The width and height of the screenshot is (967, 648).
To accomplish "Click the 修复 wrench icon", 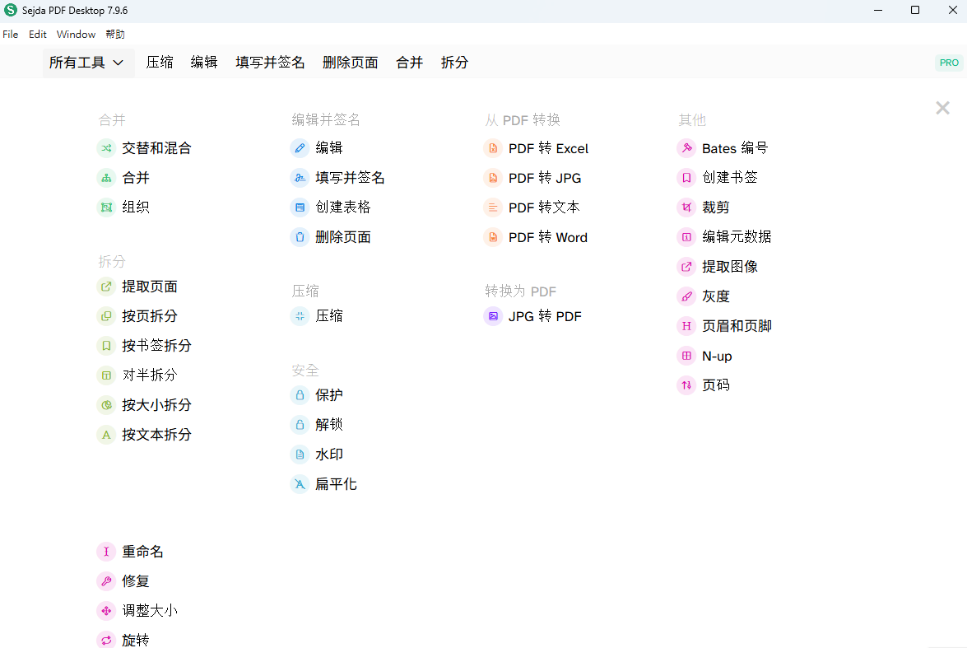I will [106, 580].
